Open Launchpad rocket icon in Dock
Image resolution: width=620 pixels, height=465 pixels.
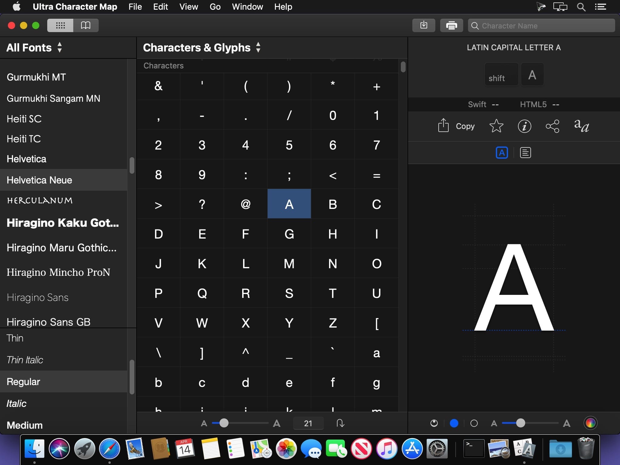tap(84, 449)
